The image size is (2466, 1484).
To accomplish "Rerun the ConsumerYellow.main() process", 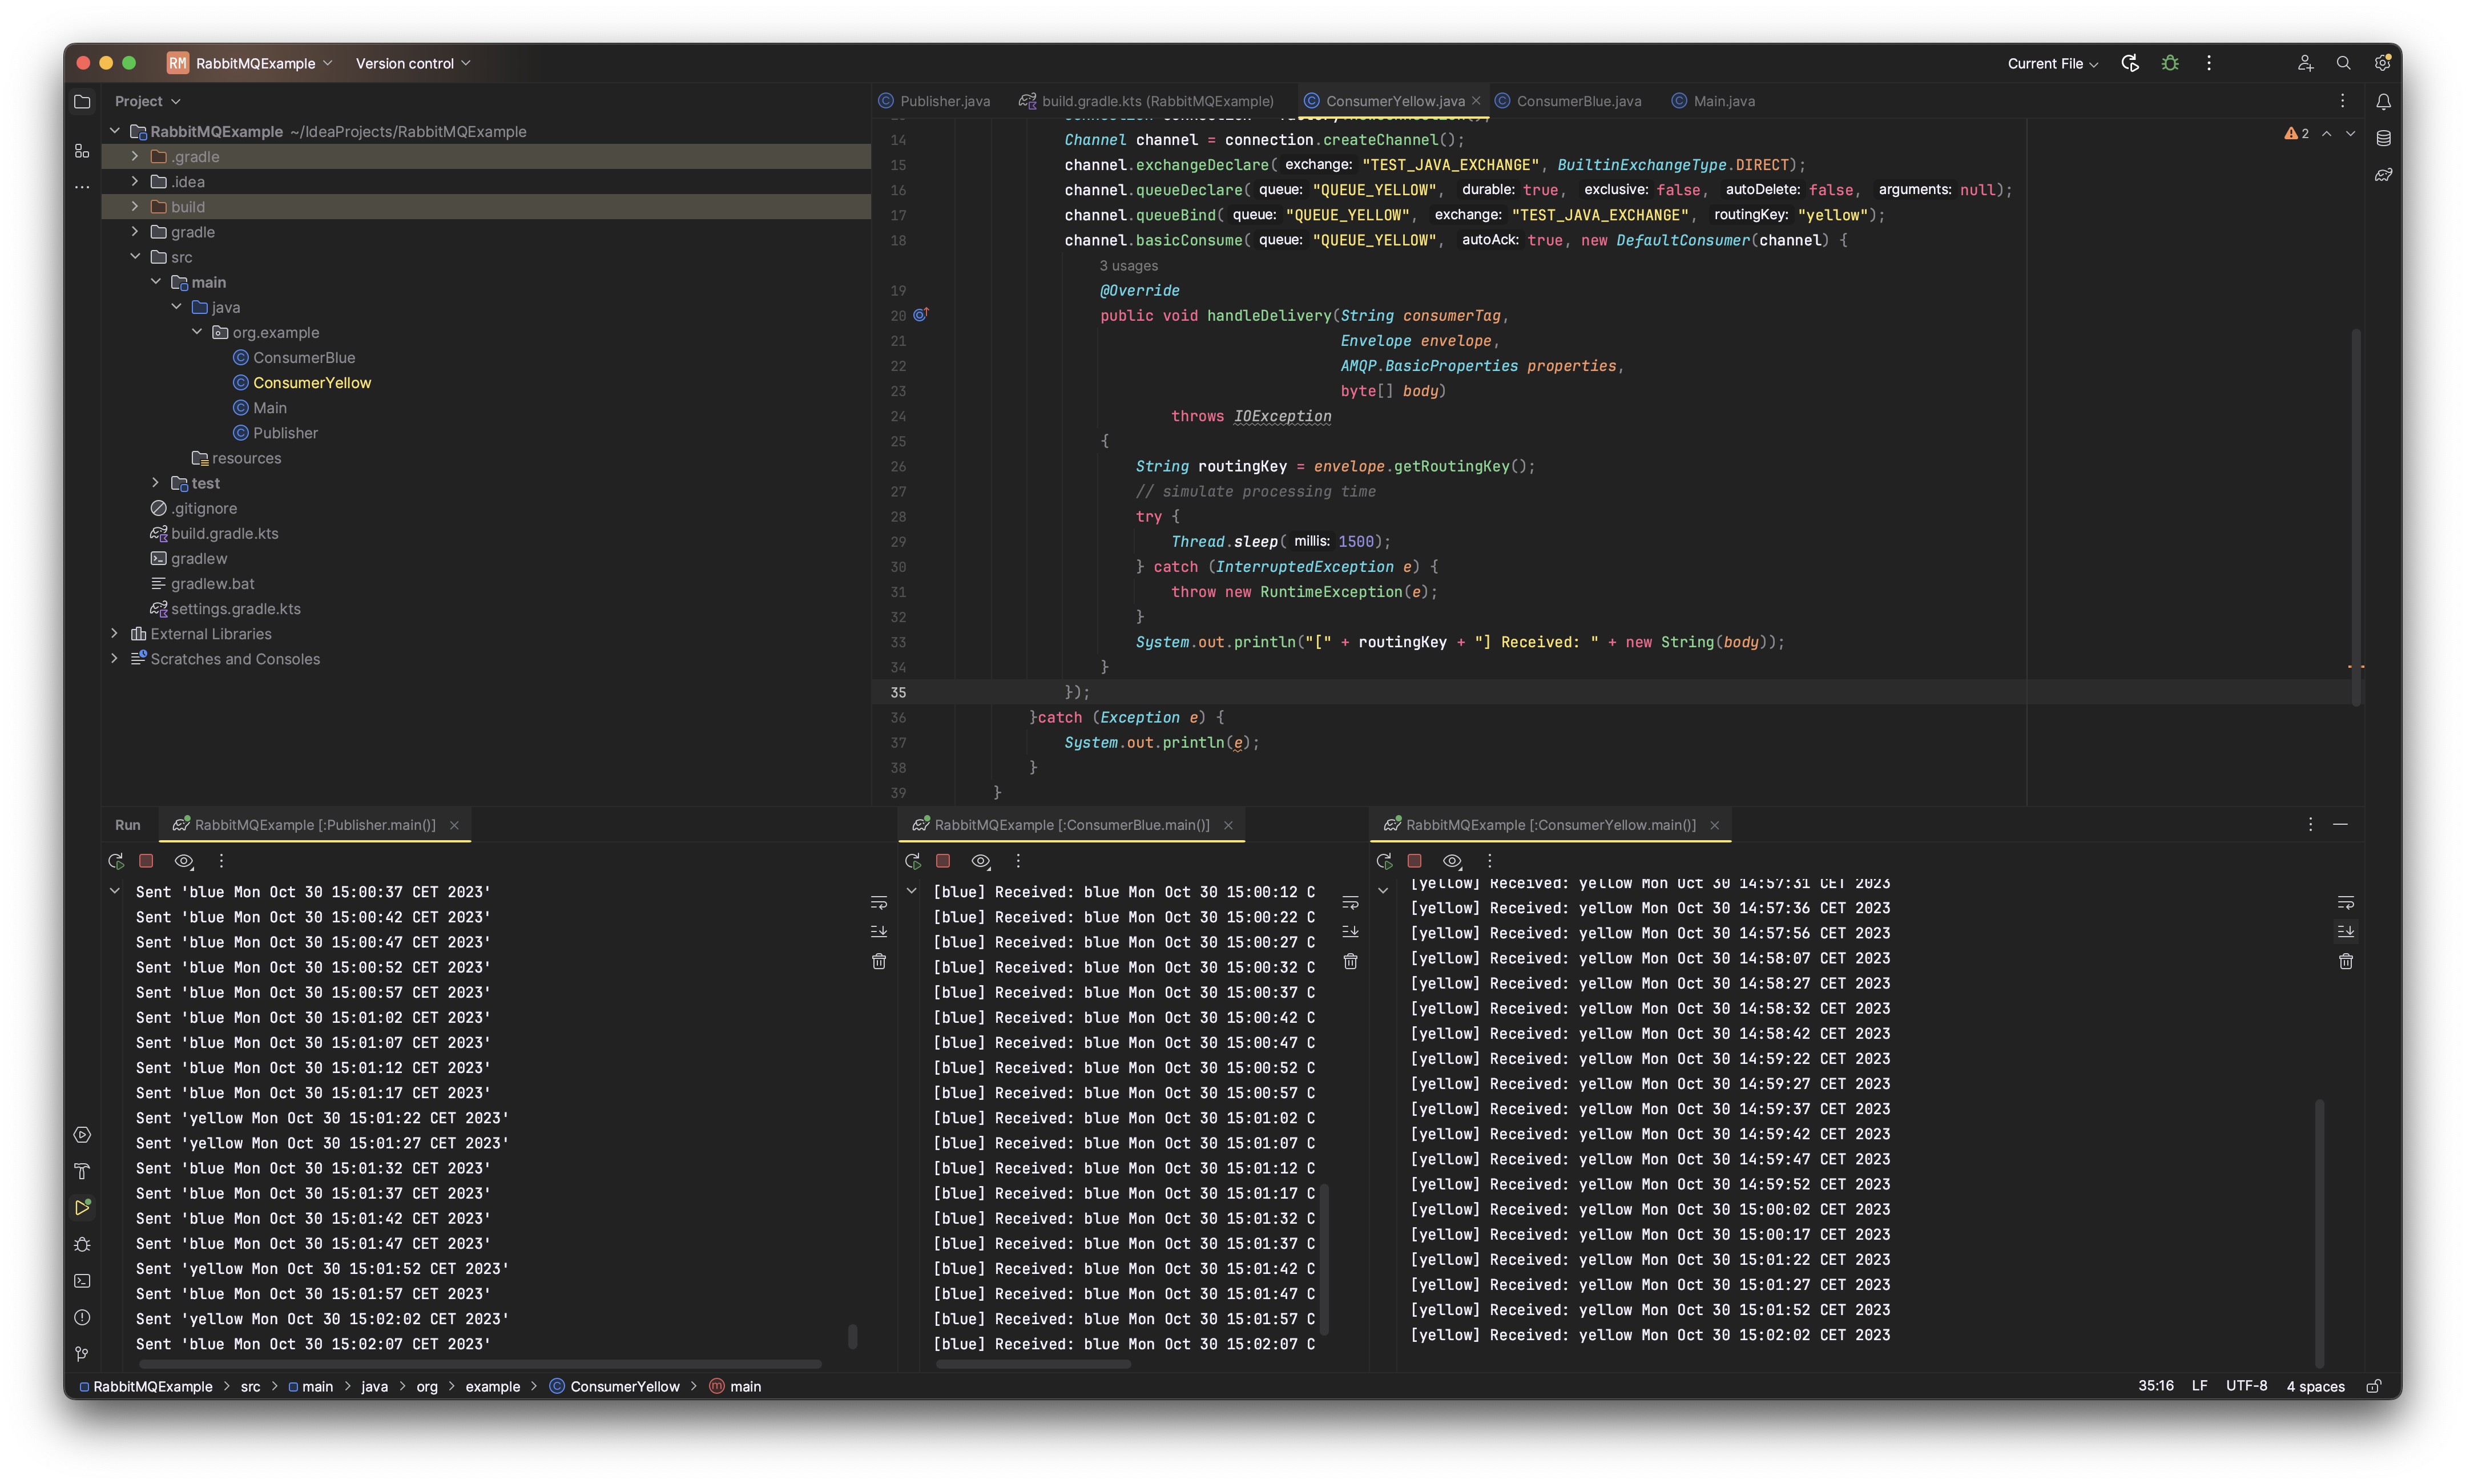I will (1384, 861).
